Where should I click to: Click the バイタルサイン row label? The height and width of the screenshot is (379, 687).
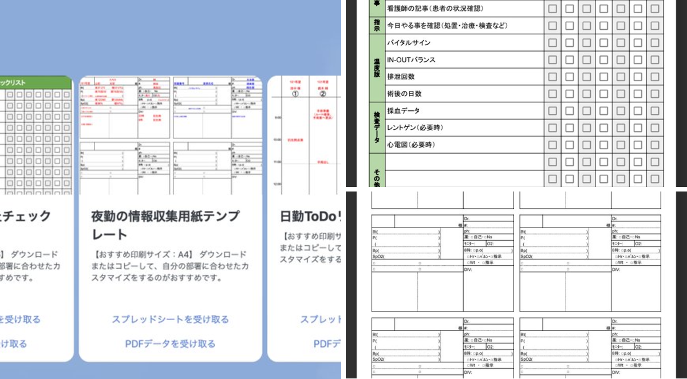pyautogui.click(x=409, y=43)
